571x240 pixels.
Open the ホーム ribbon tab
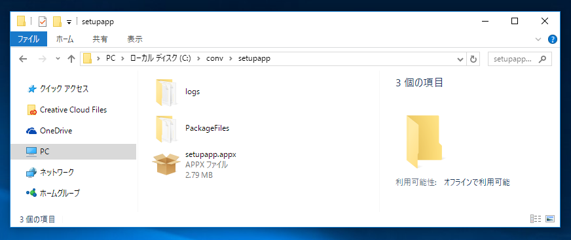point(65,39)
